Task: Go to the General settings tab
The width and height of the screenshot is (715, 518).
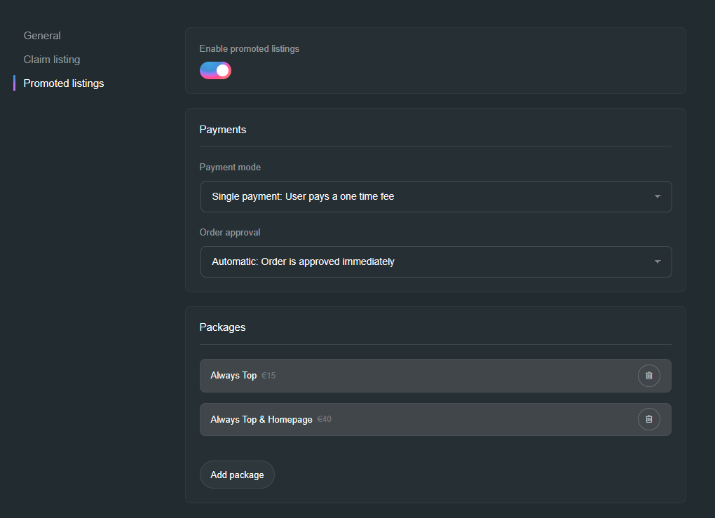Action: [x=42, y=36]
